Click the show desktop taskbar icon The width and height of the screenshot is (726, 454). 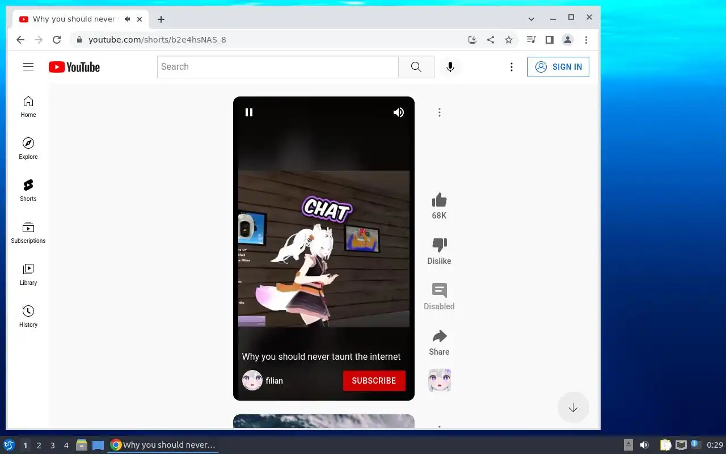coord(98,445)
